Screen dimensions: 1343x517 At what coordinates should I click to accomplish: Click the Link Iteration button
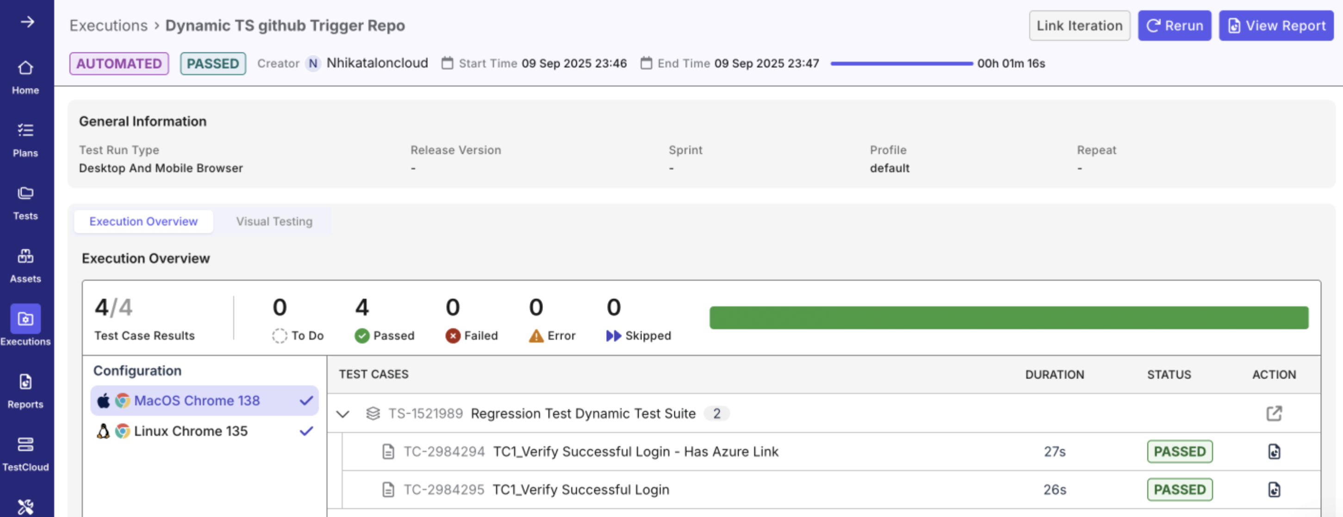click(x=1079, y=25)
